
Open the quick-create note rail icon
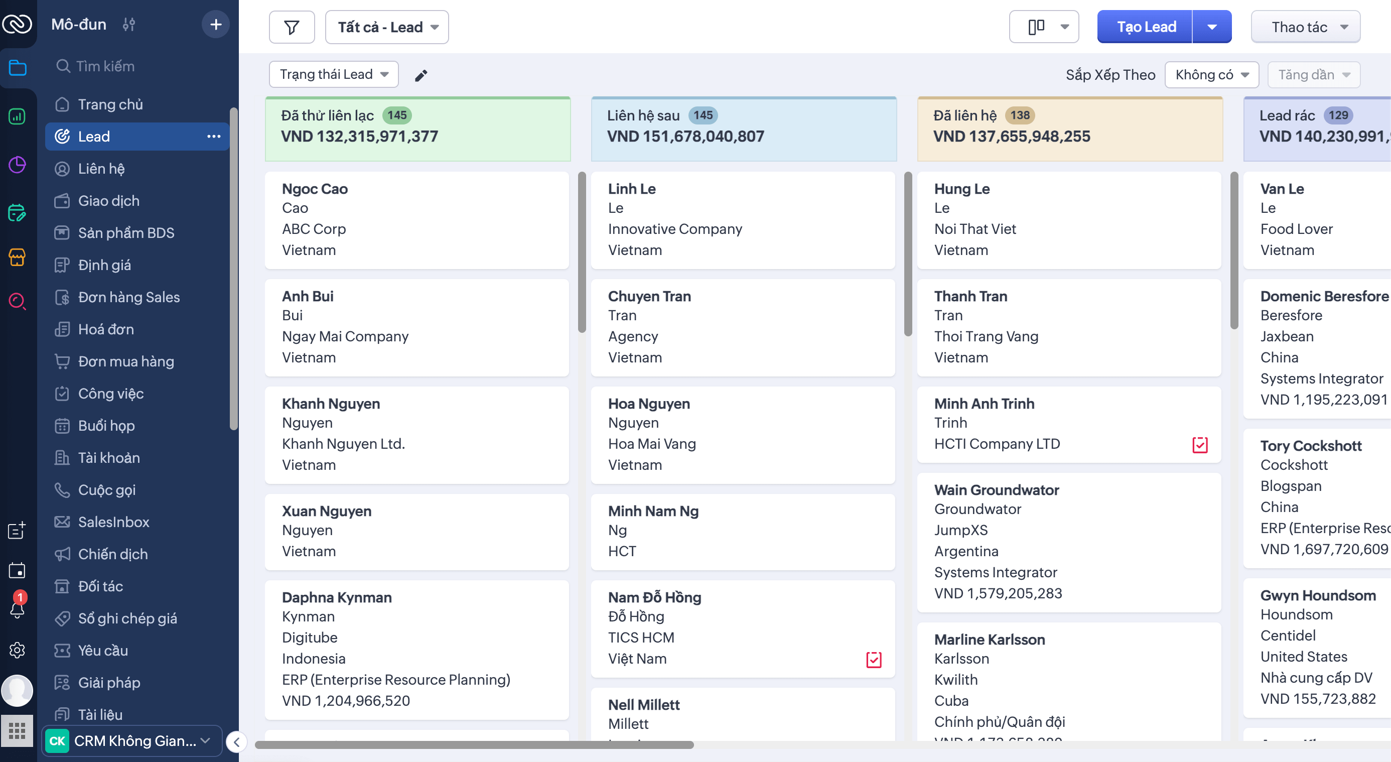pyautogui.click(x=17, y=530)
